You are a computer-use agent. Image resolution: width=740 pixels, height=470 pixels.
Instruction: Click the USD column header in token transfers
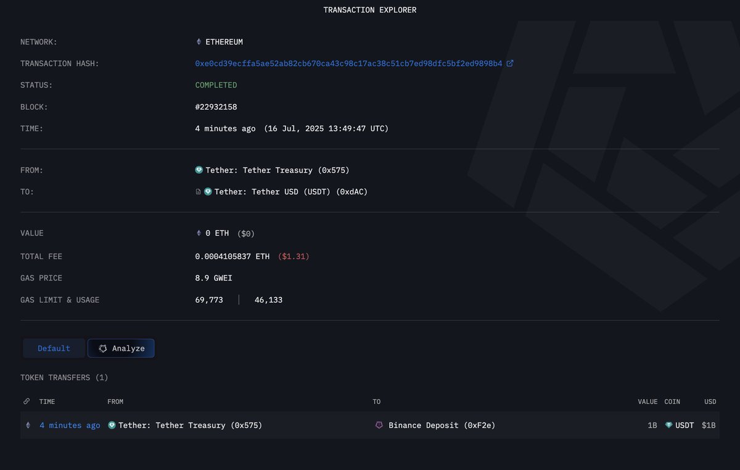(x=710, y=402)
